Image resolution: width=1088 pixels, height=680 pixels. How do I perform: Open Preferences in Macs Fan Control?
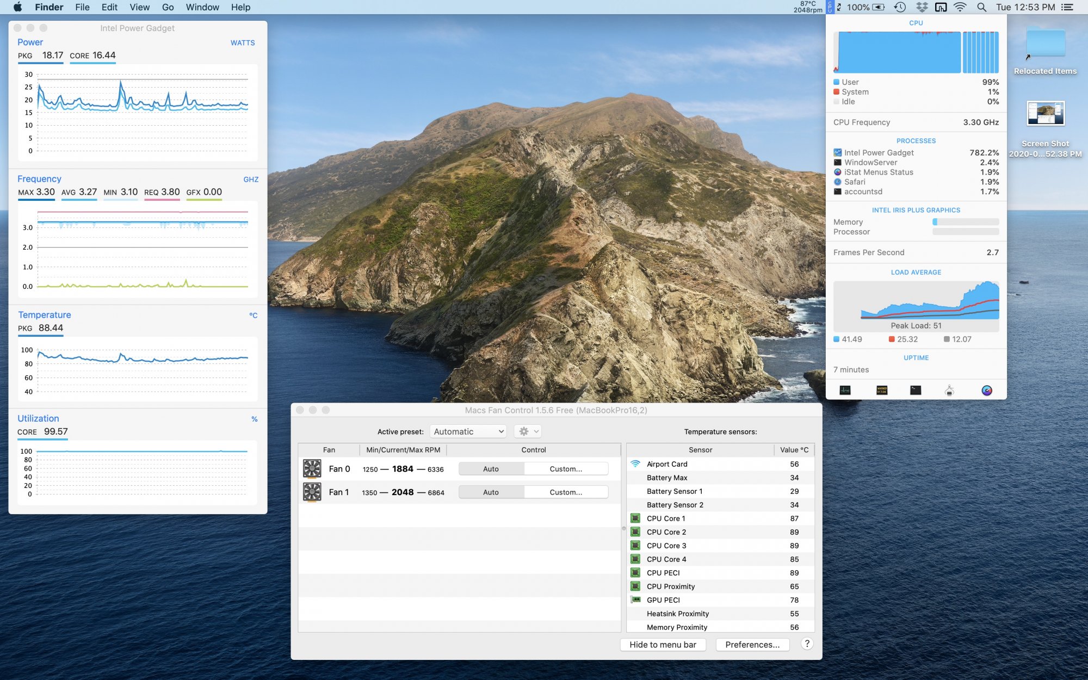click(x=752, y=645)
